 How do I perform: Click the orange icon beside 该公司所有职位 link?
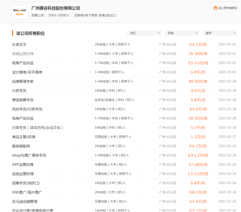(215, 8)
